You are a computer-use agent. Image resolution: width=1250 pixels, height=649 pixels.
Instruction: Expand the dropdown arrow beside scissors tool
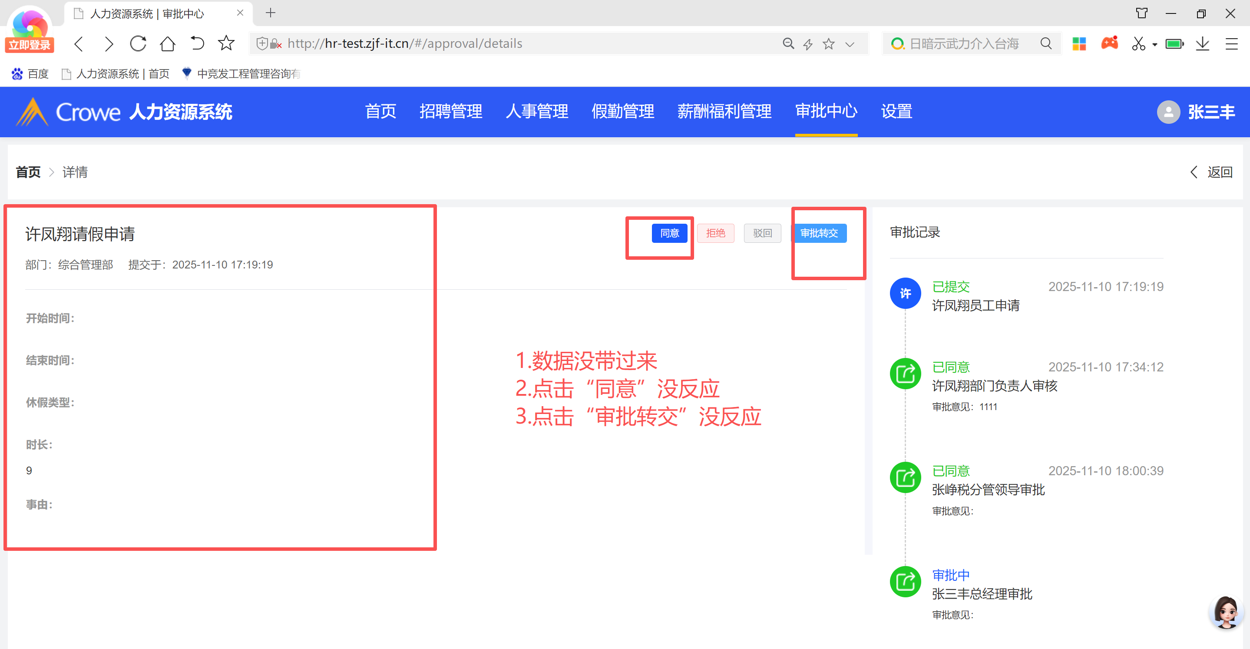[x=1155, y=45]
